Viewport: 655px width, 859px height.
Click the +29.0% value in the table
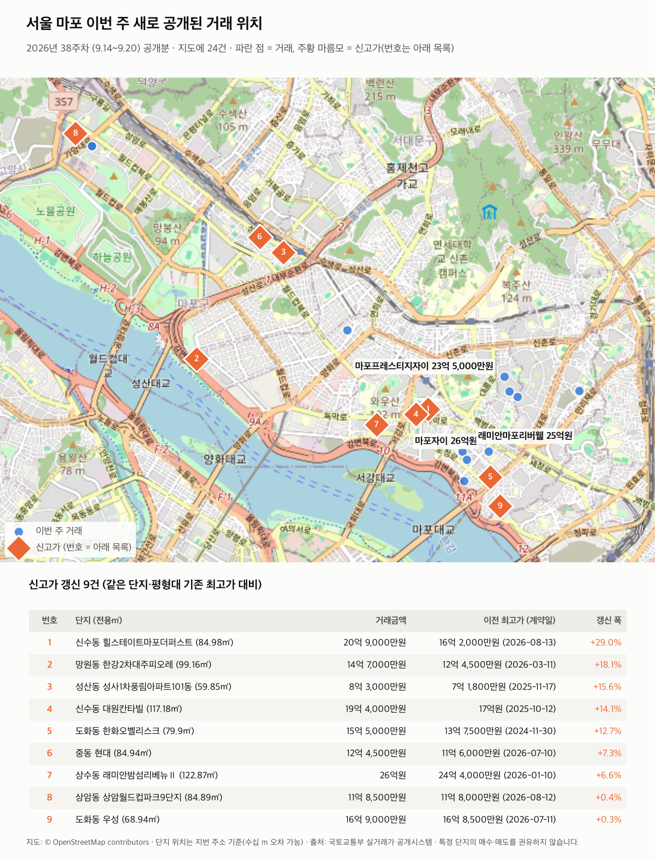[x=606, y=643]
